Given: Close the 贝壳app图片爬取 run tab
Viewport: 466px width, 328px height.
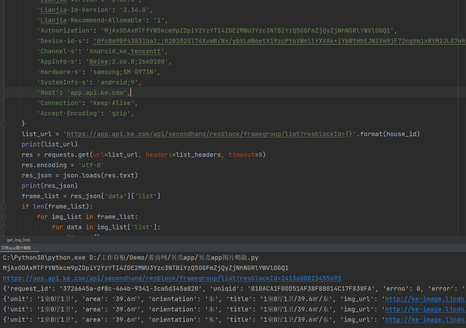Looking at the screenshot, I should point(34,248).
